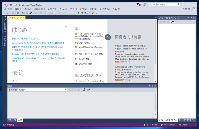Click the Solution Explorer properties wrench icon

click(x=172, y=22)
